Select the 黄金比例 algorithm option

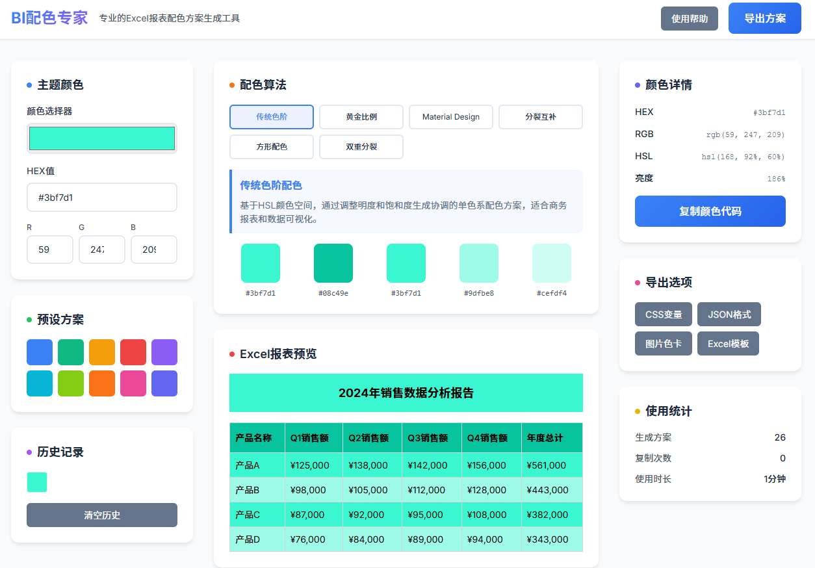[x=361, y=117]
